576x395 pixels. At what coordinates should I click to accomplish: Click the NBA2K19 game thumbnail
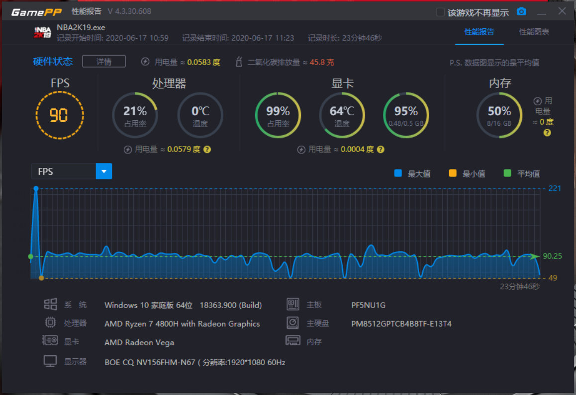[x=43, y=32]
